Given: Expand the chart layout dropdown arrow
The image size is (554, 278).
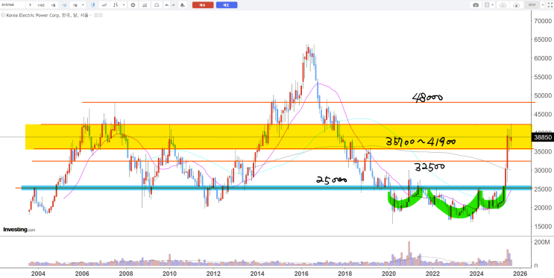Looking at the screenshot, I should pos(493,5).
